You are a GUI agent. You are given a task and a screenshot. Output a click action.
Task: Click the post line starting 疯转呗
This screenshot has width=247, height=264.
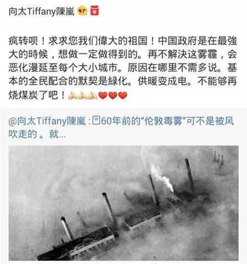pyautogui.click(x=123, y=41)
